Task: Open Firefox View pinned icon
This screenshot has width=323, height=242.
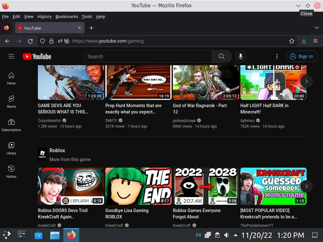Action: (6, 28)
